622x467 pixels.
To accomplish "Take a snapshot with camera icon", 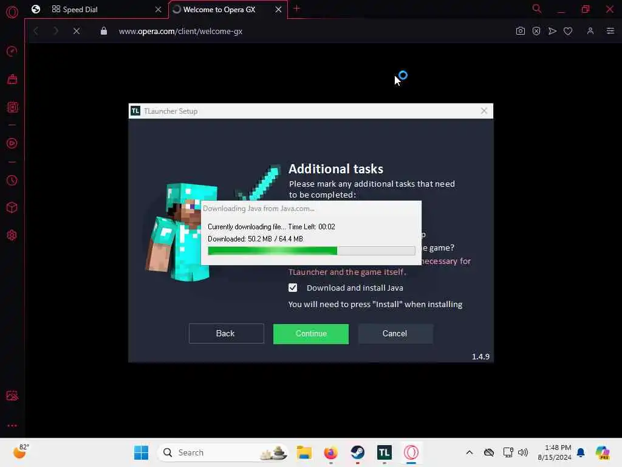I will [x=521, y=31].
